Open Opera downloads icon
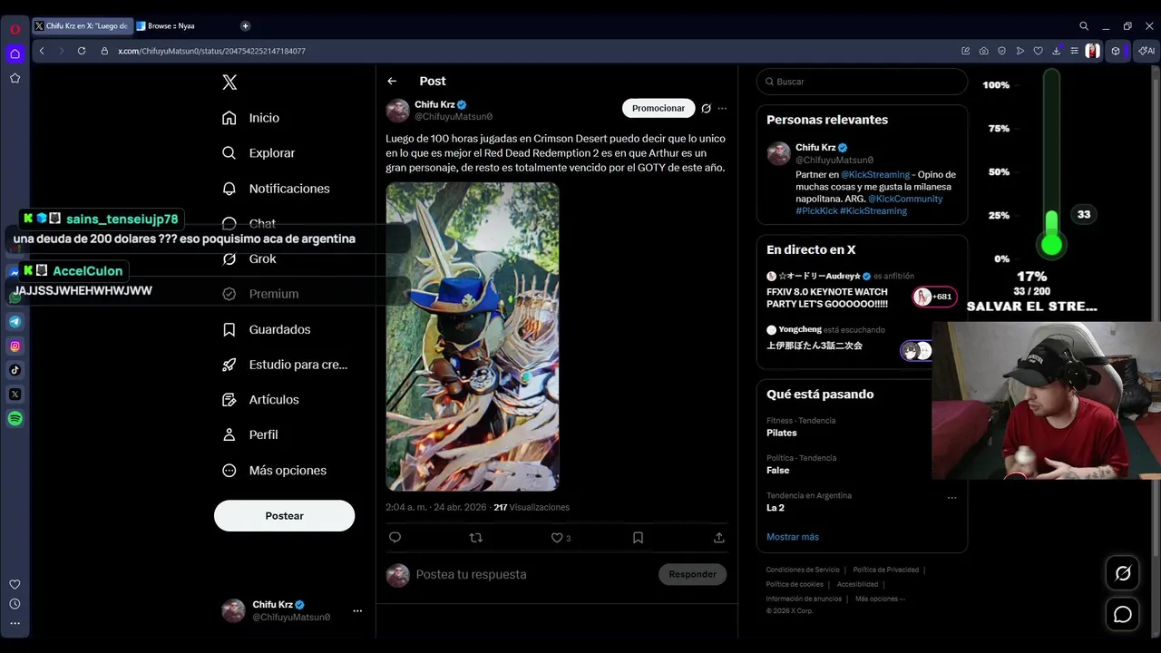 [1056, 51]
